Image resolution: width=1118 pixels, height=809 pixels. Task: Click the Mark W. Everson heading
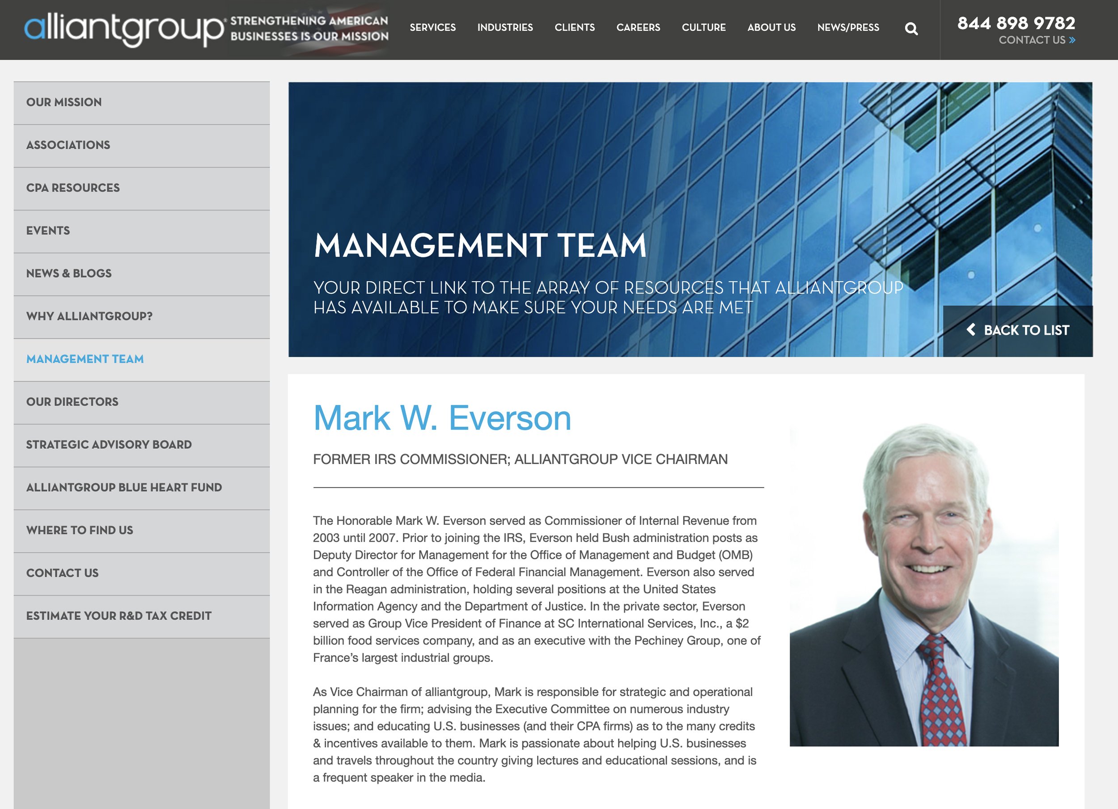442,418
